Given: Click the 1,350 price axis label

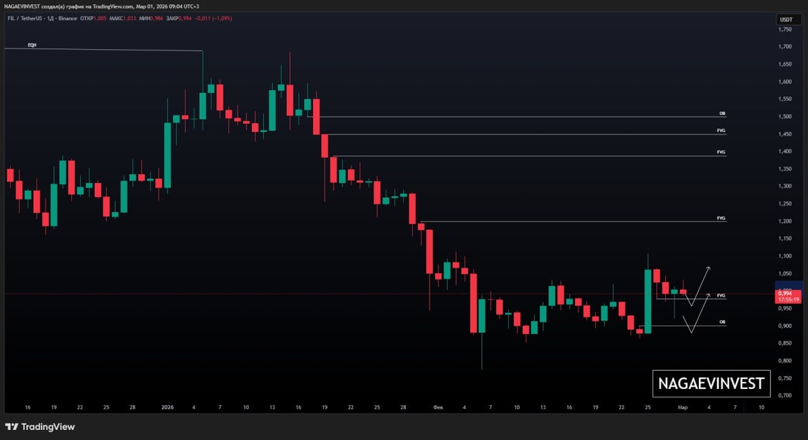Looking at the screenshot, I should [x=785, y=169].
